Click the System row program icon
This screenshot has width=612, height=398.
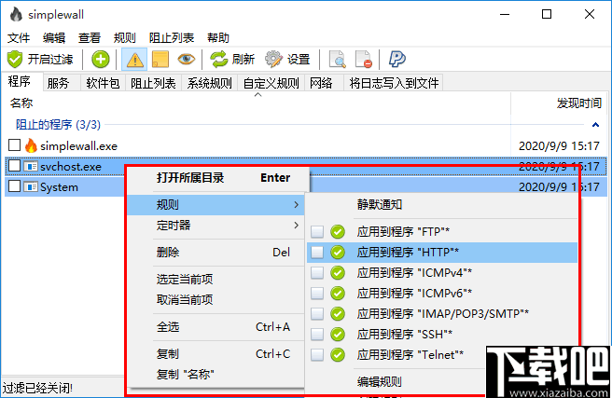pyautogui.click(x=31, y=187)
